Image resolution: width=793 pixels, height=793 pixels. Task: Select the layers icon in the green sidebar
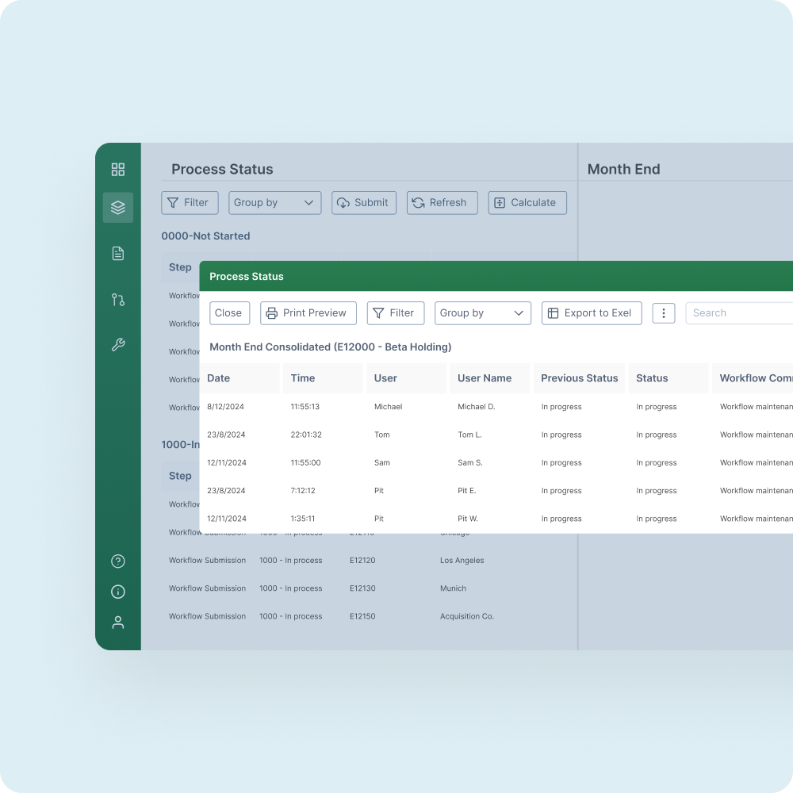[117, 207]
